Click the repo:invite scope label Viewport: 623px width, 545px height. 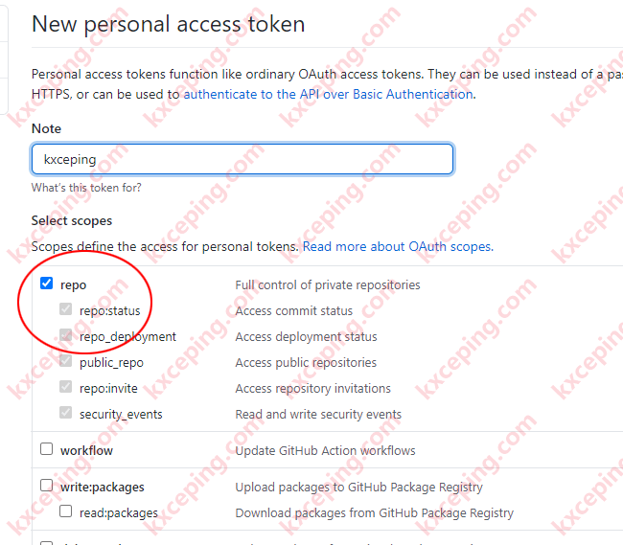coord(108,388)
